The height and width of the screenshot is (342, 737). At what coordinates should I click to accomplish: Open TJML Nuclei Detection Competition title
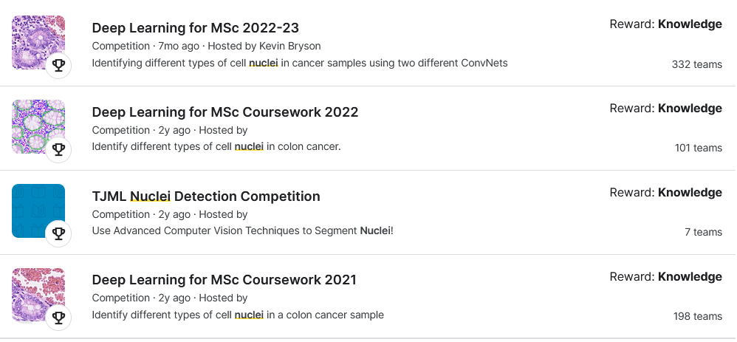pos(206,196)
